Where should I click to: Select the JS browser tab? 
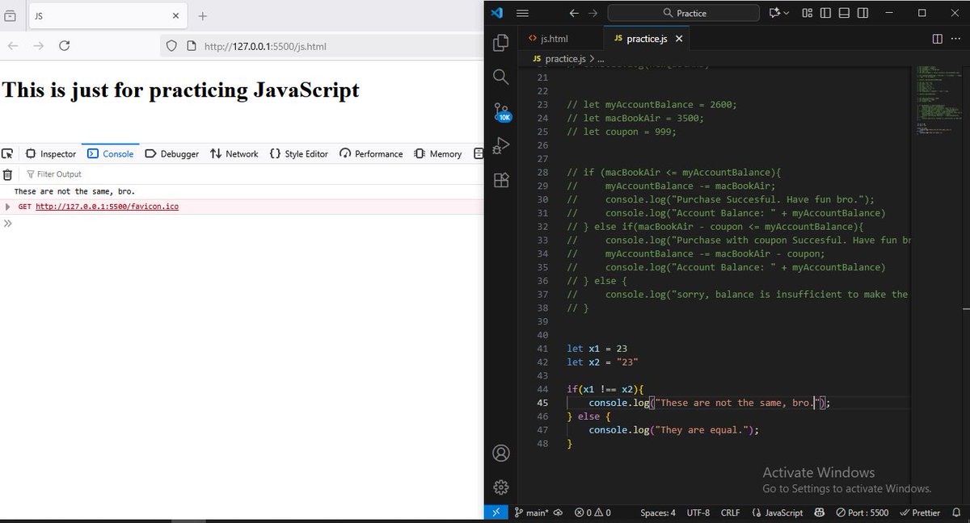pyautogui.click(x=107, y=15)
